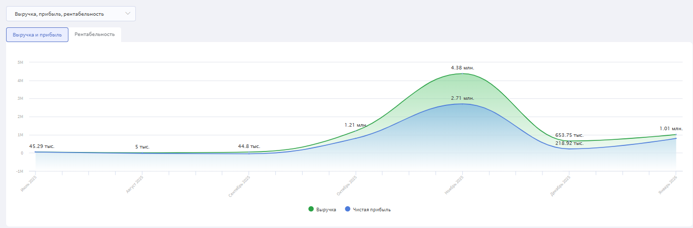Click the Август 2025 axis label
693x228 pixels.
tap(134, 185)
